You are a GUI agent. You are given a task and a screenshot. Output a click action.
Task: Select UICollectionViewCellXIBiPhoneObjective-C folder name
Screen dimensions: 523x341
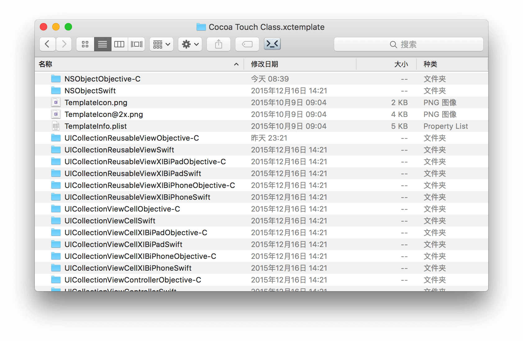click(140, 256)
